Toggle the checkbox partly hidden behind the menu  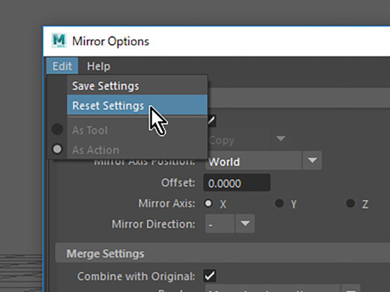[x=211, y=121]
